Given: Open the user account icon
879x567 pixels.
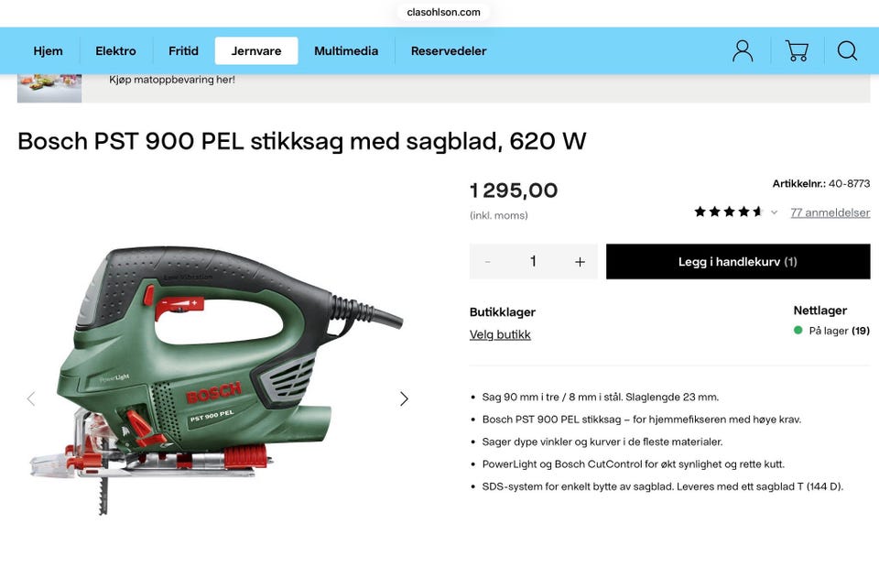Looking at the screenshot, I should (743, 51).
